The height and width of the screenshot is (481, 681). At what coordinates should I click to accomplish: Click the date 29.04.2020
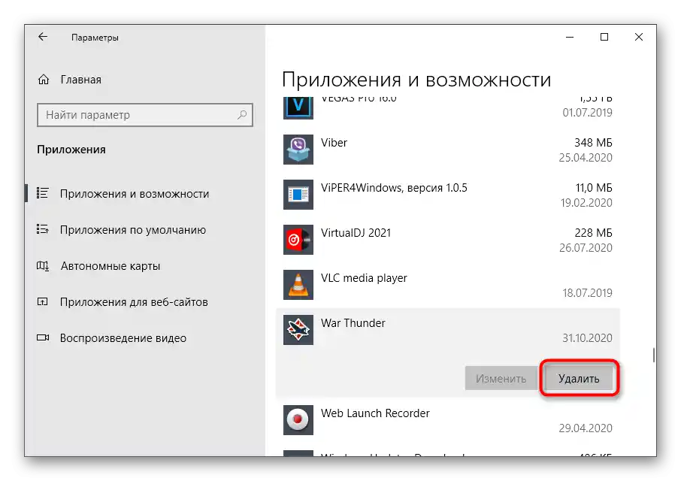point(586,428)
